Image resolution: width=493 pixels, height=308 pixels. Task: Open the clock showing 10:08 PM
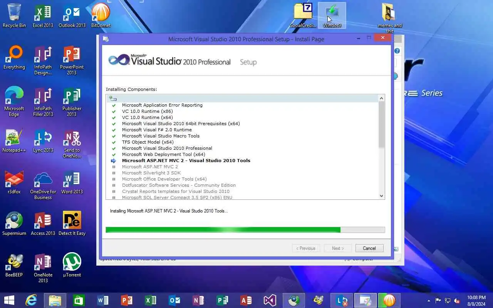[x=476, y=300]
